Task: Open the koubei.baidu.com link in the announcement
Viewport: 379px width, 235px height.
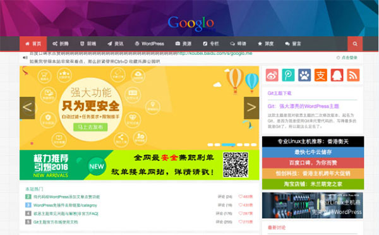Action: [x=215, y=53]
